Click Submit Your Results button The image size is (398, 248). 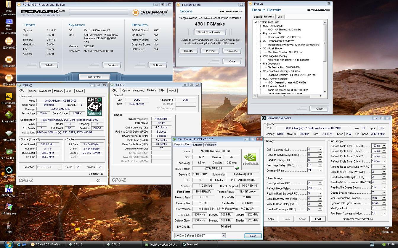(210, 32)
